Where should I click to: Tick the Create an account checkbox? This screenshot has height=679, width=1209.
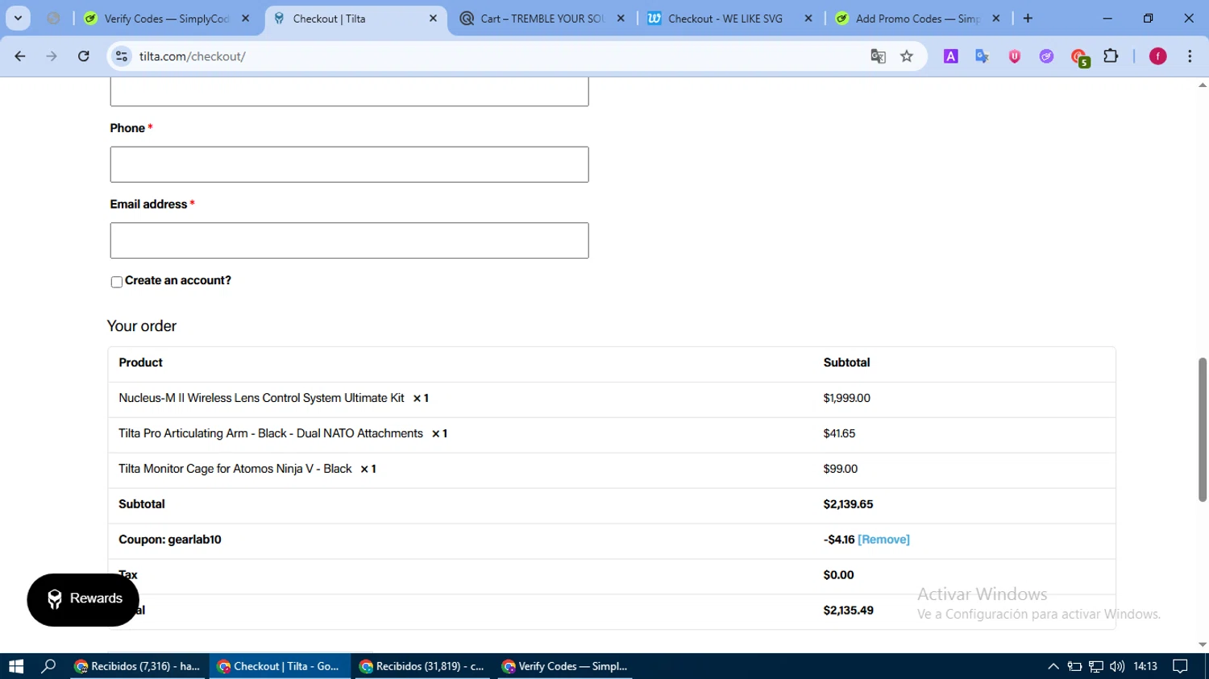pos(117,282)
